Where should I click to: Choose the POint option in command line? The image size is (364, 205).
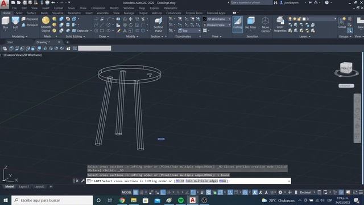[180, 181]
